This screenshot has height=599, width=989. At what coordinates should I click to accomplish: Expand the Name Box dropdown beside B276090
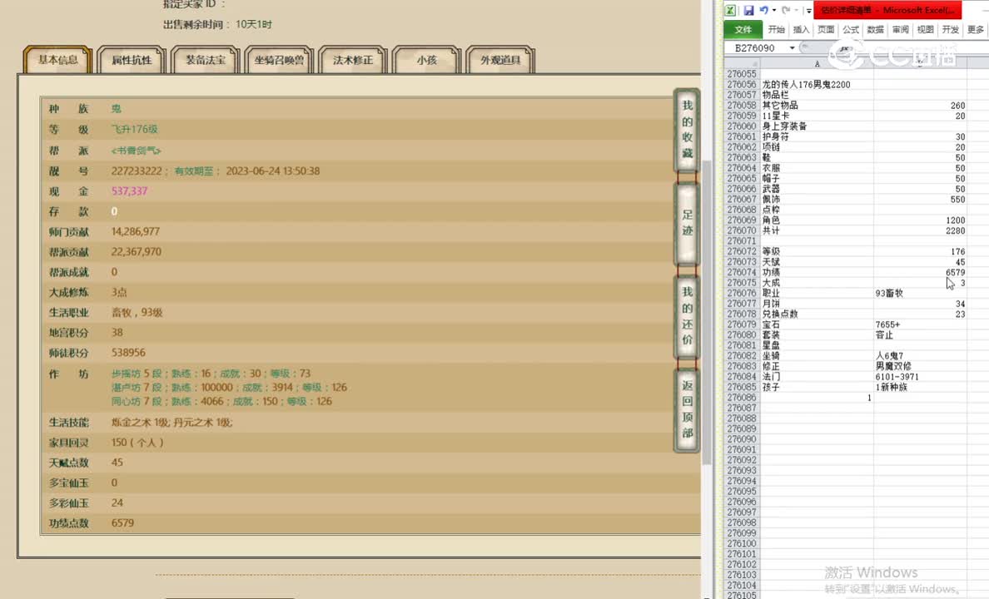793,48
